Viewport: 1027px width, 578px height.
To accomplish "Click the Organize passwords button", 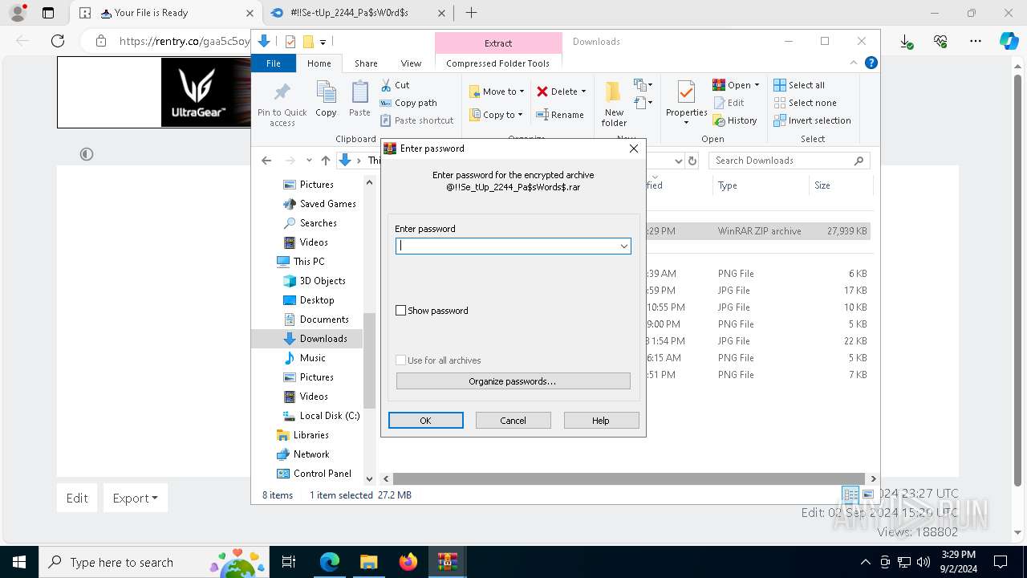I will 513,381.
